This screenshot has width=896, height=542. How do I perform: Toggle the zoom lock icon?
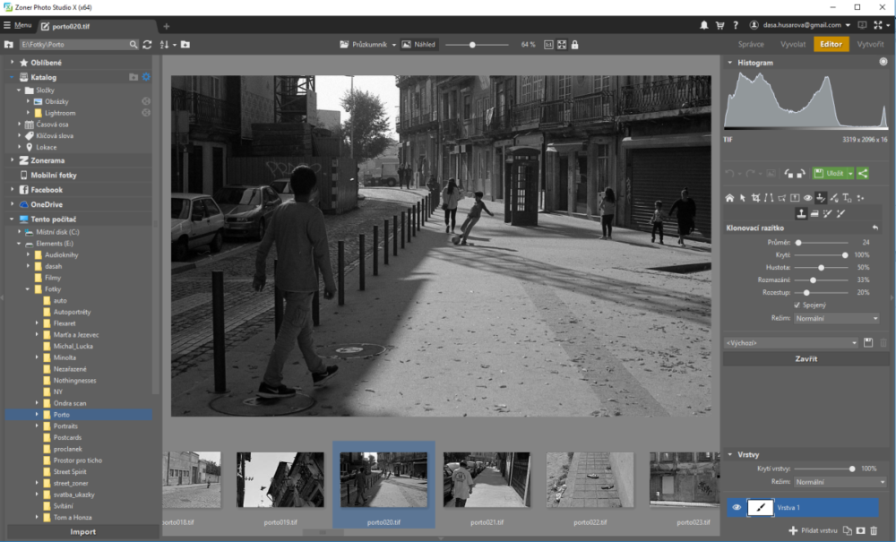574,44
